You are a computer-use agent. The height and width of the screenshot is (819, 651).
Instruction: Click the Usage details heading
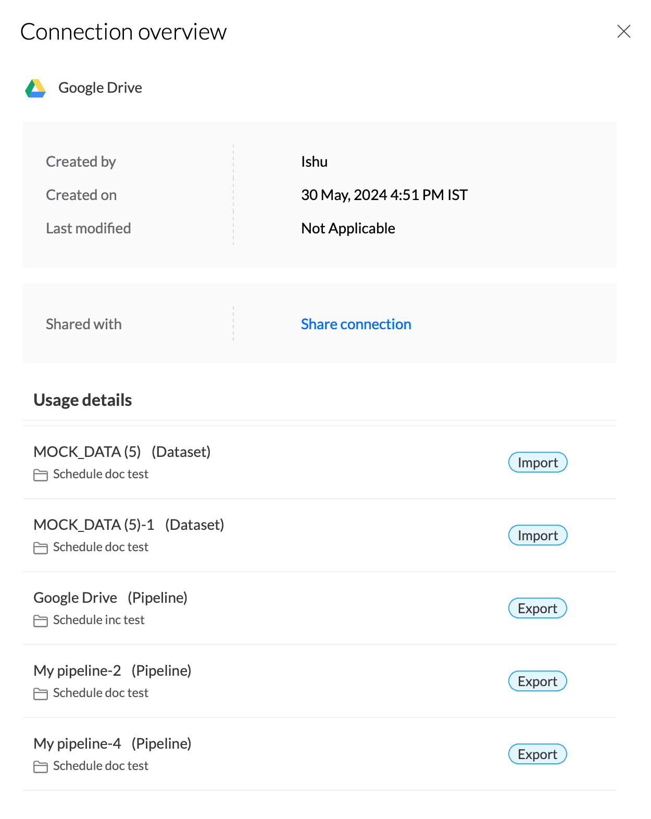coord(83,400)
